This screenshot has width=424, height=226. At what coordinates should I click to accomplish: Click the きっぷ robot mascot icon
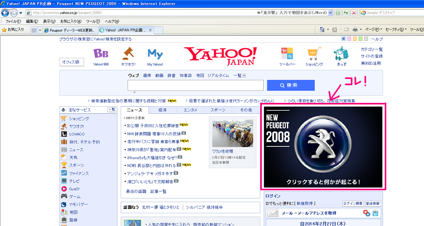340,54
